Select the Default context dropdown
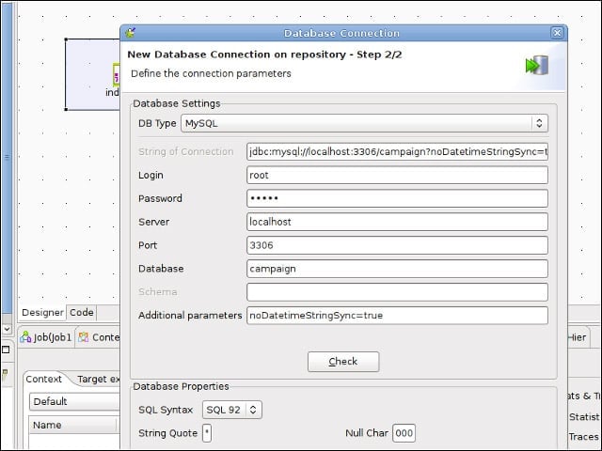 tap(74, 401)
